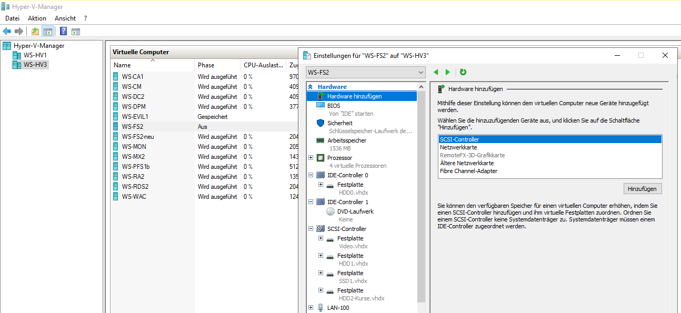Viewport: 681px width, 313px height.
Task: Expand the Festplatte SSD1.vhdx node
Action: coord(321,273)
